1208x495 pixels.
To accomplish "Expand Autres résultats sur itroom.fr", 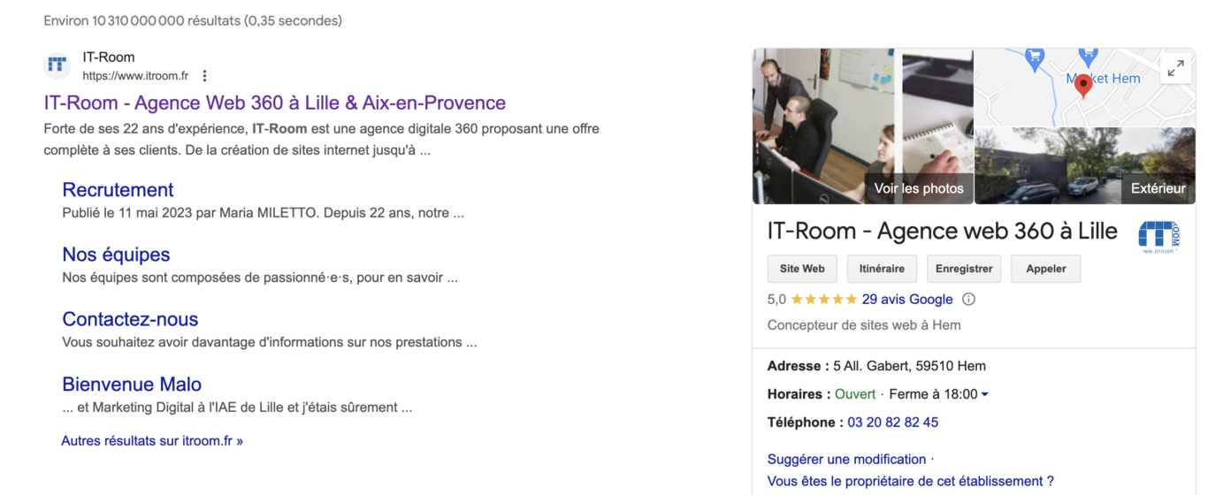I will click(x=152, y=440).
